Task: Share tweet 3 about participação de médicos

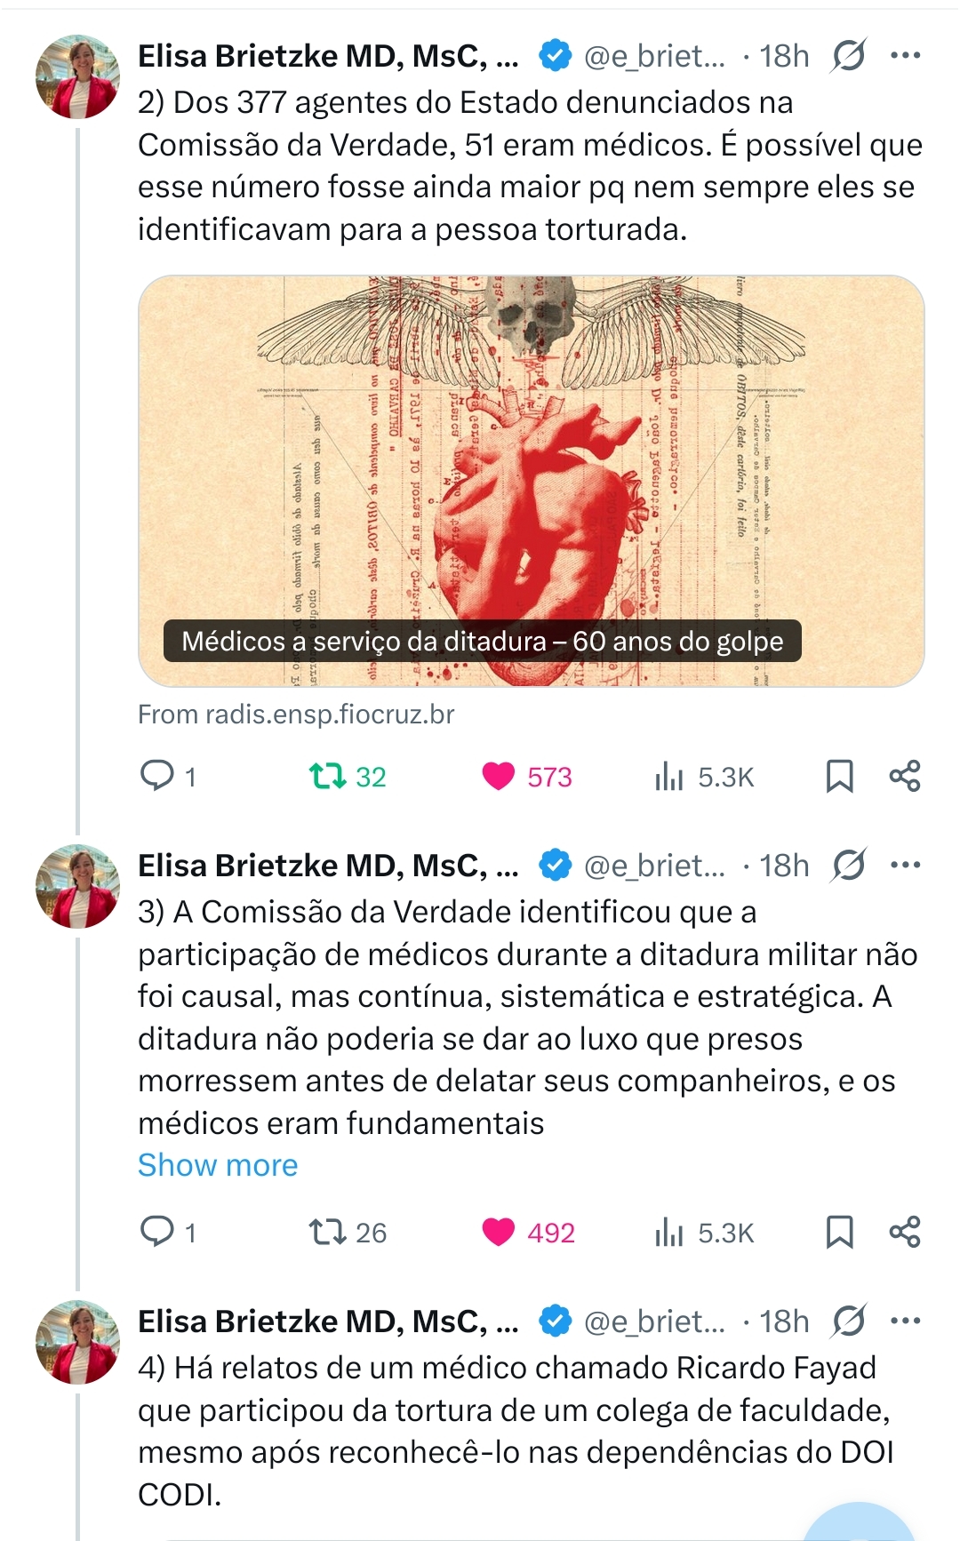Action: pyautogui.click(x=905, y=1232)
